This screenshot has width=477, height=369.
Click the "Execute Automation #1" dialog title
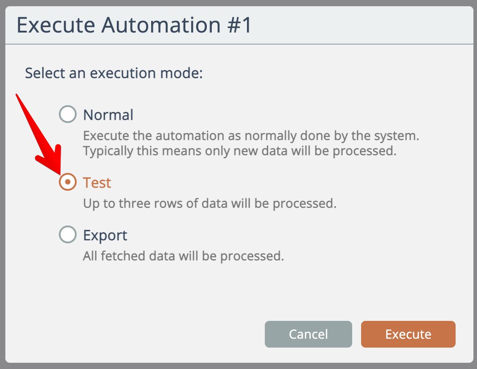tap(134, 25)
